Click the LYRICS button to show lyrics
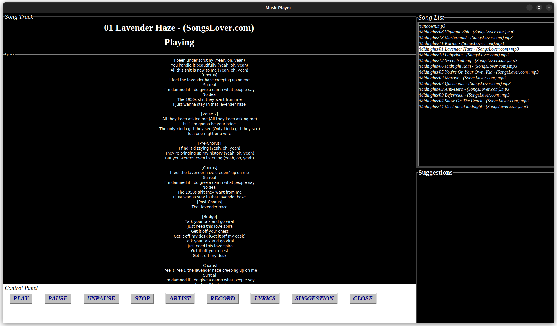Viewport: 557px width, 326px height. (265, 298)
